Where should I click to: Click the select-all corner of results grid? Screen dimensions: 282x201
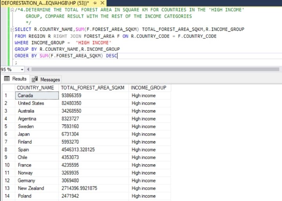pos(9,88)
